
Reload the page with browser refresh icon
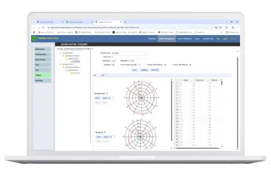[x=43, y=28]
